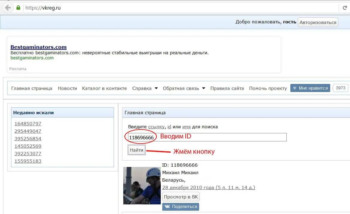Click the registration date 28 декабря 2010 link
Image resolution: width=350 pixels, height=214 pixels.
click(209, 188)
